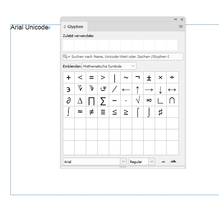This screenshot has width=219, height=208.
Task: Select the infinity glyph
Action: (x=149, y=101)
